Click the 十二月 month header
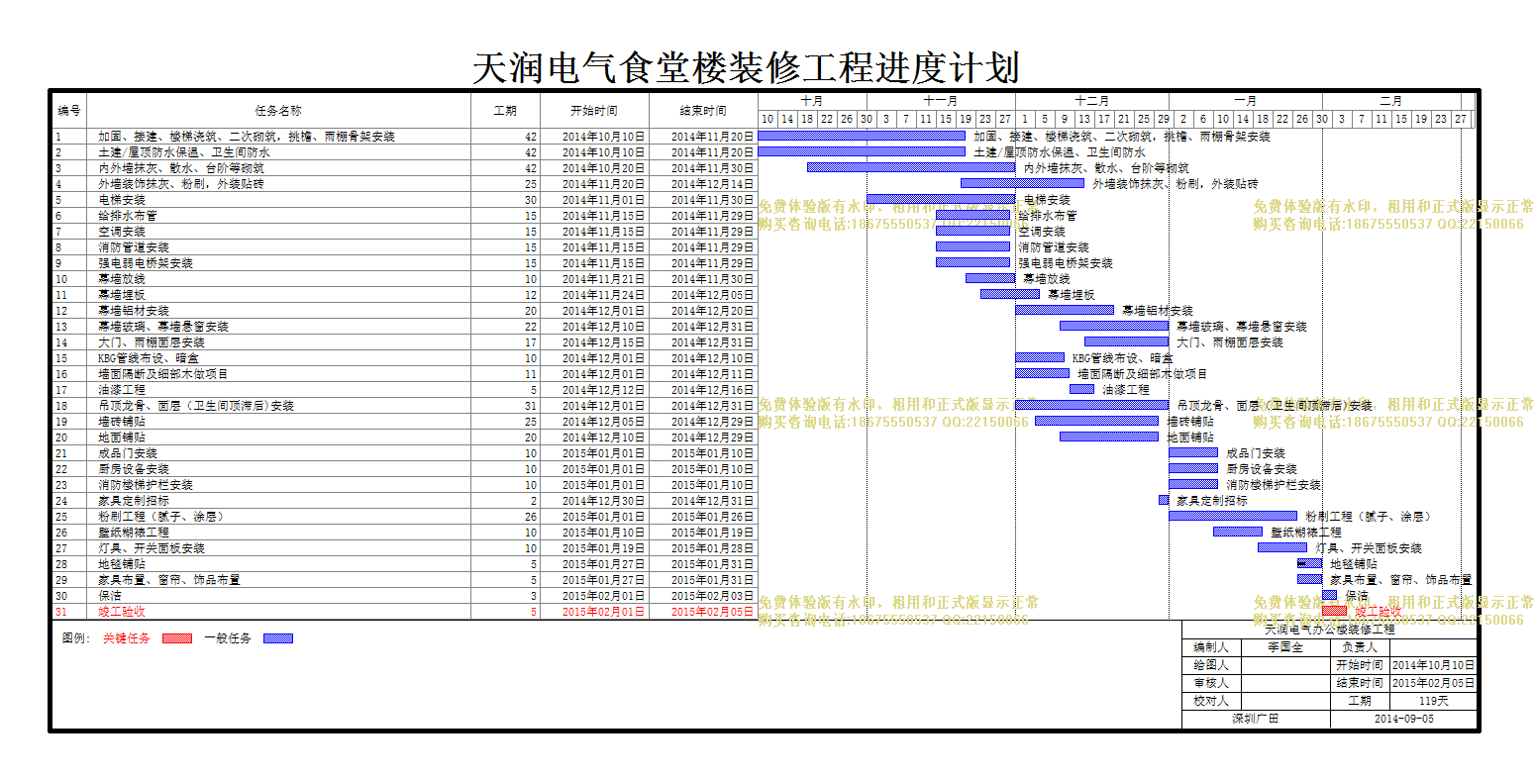This screenshot has width=1534, height=779. 1092,101
